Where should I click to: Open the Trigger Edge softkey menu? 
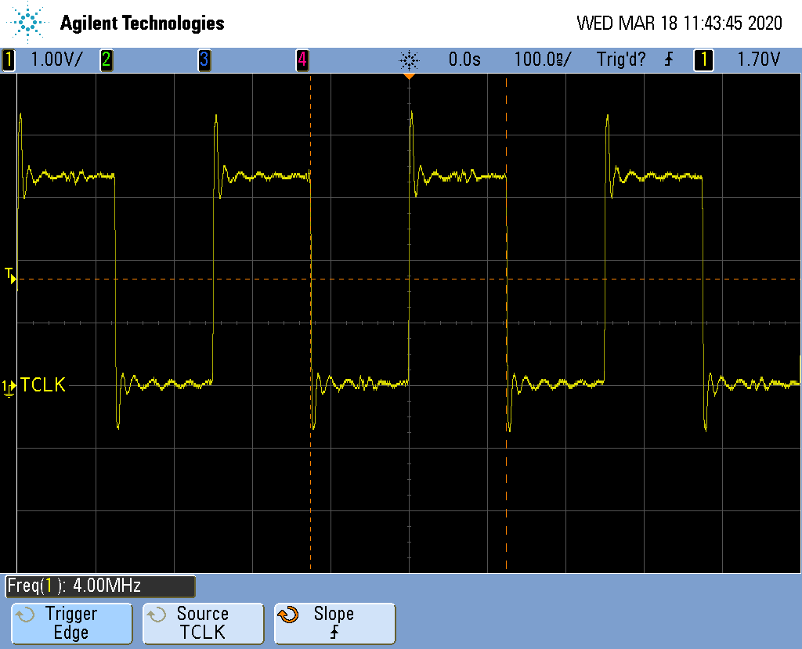[x=71, y=623]
